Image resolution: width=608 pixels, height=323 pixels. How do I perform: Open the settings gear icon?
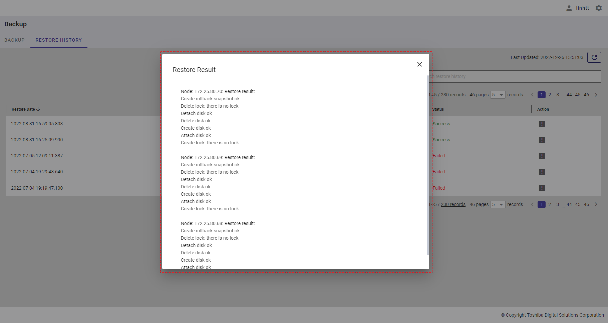(x=599, y=8)
